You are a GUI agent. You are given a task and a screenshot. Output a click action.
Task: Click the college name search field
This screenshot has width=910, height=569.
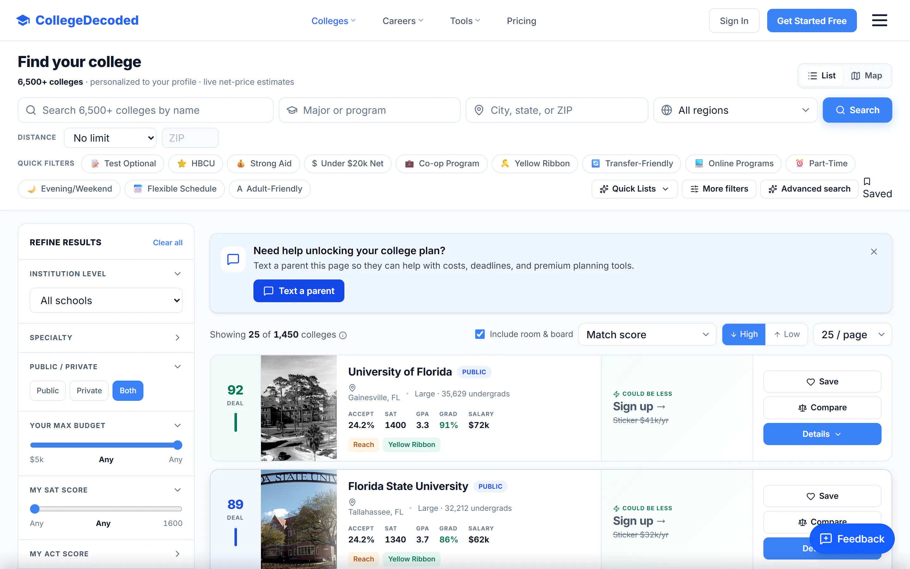click(x=146, y=110)
